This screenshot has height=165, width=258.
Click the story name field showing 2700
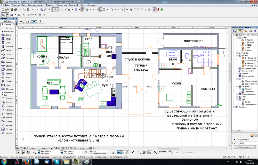(248, 143)
